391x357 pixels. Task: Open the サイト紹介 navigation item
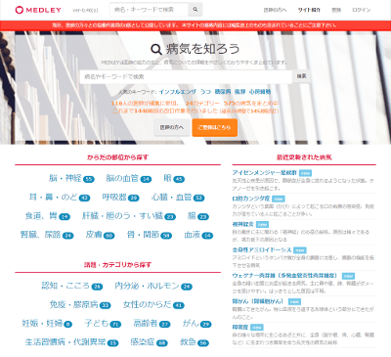coord(309,10)
